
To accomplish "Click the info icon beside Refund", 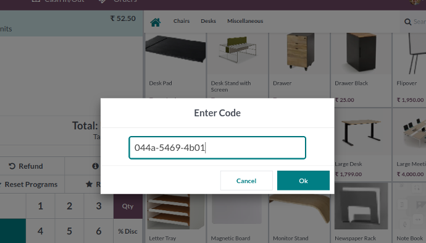I will point(95,166).
